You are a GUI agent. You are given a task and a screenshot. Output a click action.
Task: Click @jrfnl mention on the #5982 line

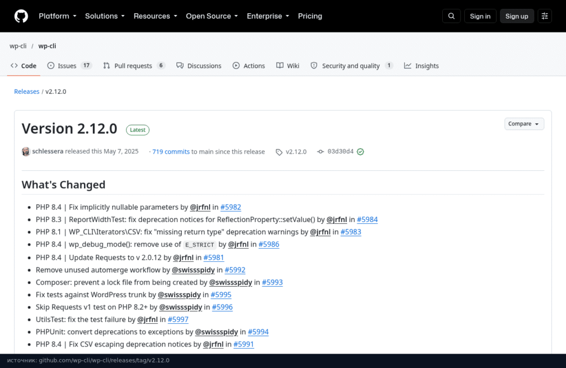tap(200, 207)
